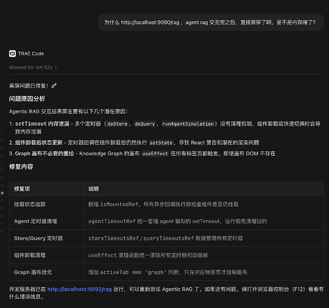Click the Graph 画布优化 table row
This screenshot has height=308, width=329.
pos(167,272)
